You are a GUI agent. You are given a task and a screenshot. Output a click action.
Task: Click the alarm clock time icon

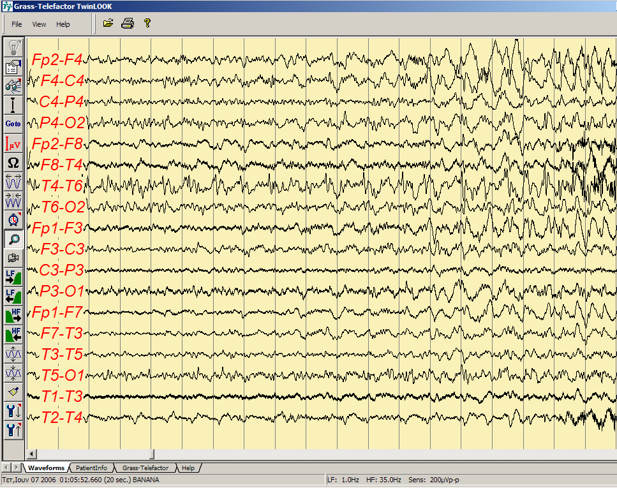[13, 219]
